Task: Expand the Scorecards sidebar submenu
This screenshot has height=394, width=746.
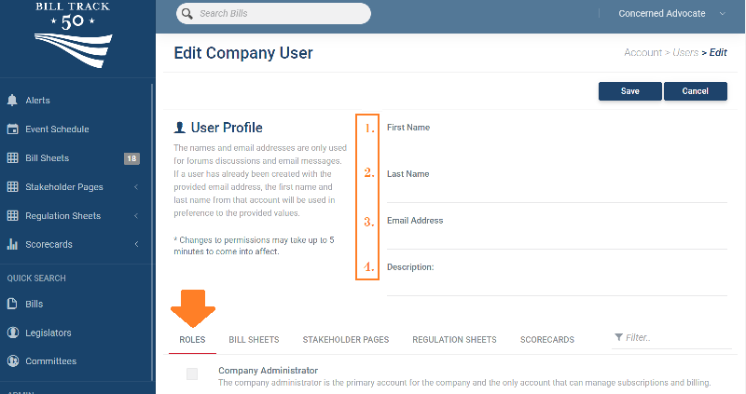Action: click(137, 245)
